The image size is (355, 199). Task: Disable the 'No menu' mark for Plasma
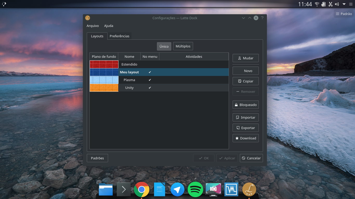click(150, 80)
